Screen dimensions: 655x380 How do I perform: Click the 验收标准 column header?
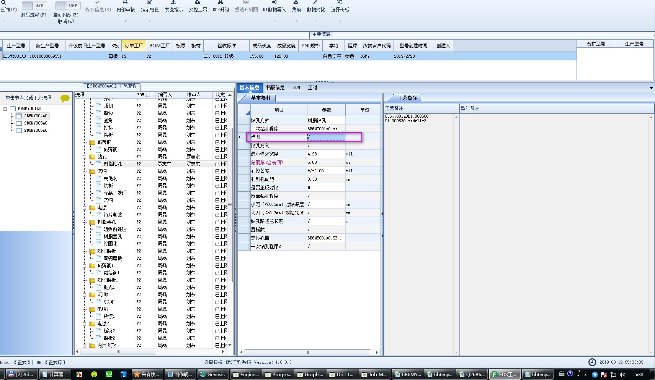point(227,45)
